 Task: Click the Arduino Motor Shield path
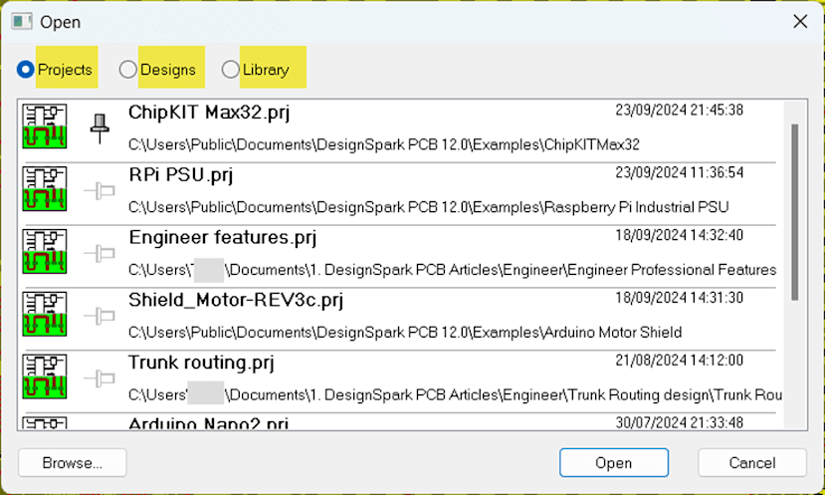[405, 333]
